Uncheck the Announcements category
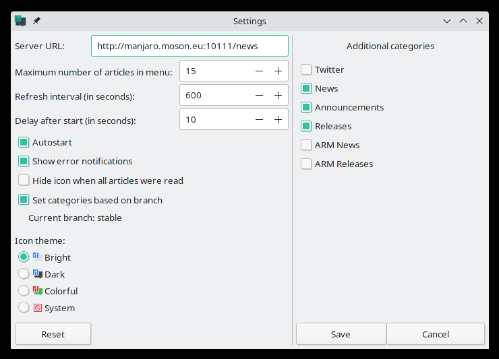 click(x=306, y=107)
